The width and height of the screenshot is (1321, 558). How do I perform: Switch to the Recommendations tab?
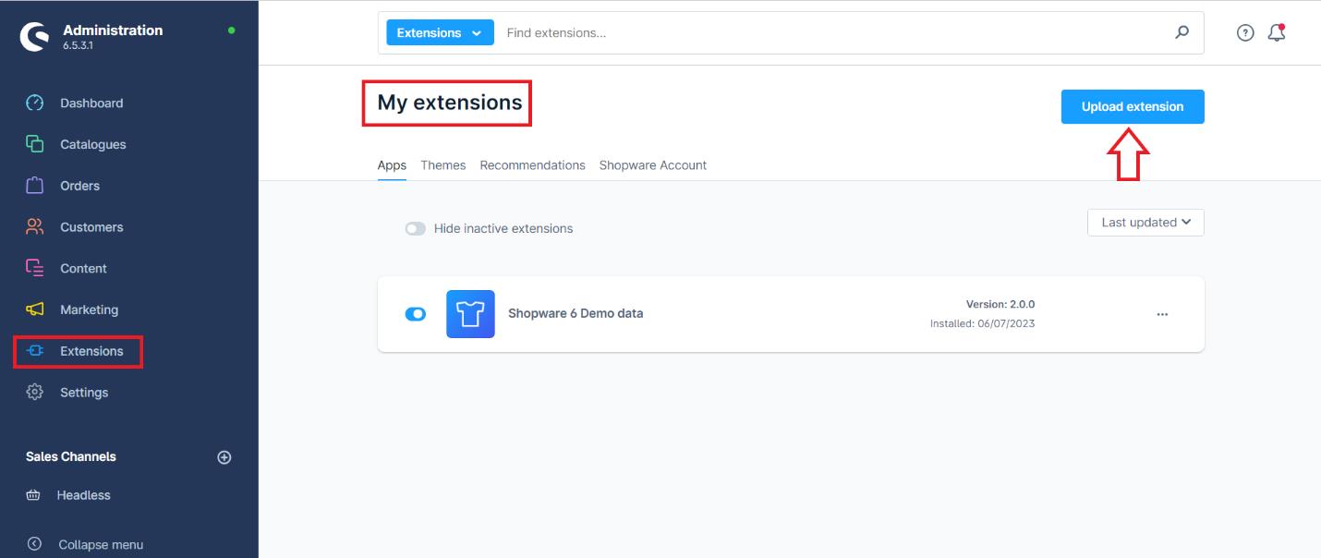532,165
